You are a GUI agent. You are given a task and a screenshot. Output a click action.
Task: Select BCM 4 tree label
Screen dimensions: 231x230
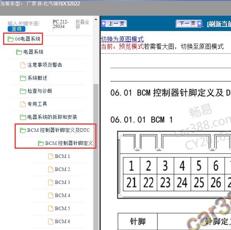coord(63,195)
